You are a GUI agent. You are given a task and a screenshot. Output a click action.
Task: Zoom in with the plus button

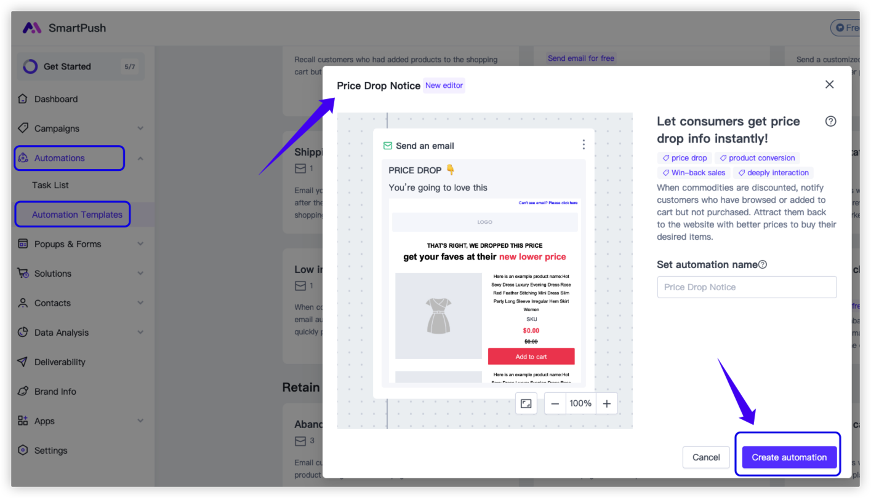[x=607, y=403]
